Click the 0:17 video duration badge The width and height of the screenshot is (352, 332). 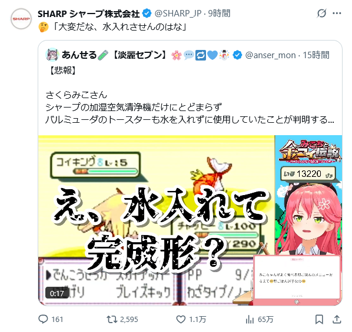click(x=57, y=293)
